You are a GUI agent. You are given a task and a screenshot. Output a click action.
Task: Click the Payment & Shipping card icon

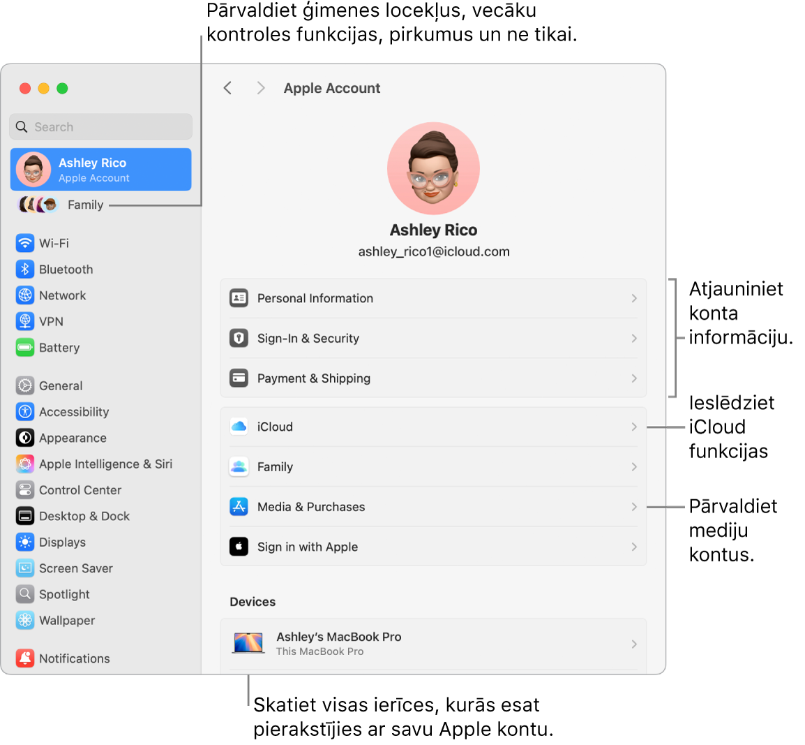coord(239,378)
